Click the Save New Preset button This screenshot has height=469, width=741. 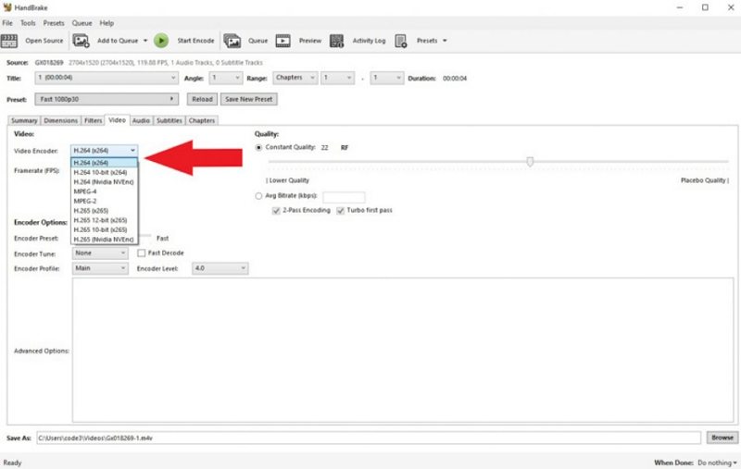point(248,99)
